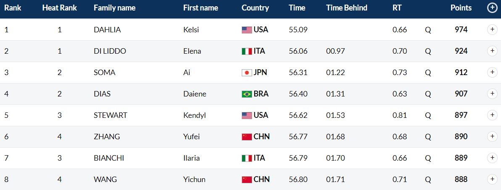The width and height of the screenshot is (501, 190).
Task: Expand details for Yichun Wang row
Action: [x=492, y=179]
